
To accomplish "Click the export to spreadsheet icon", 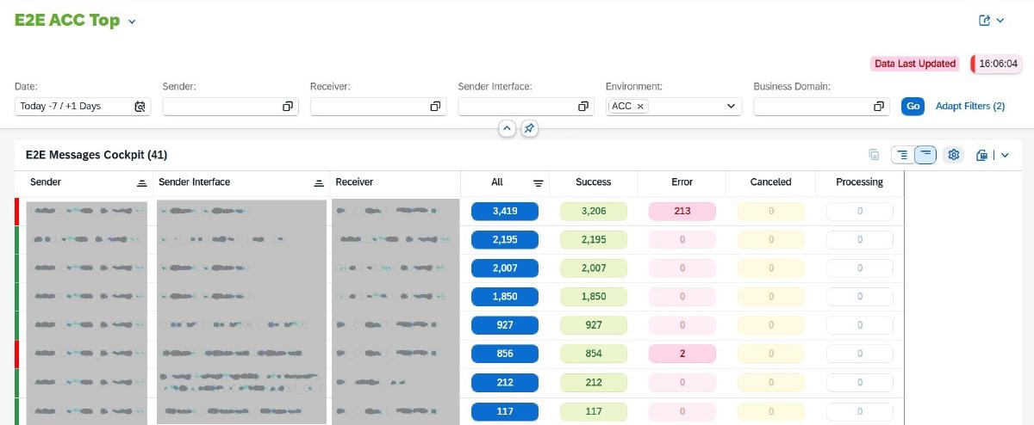I will tap(981, 155).
